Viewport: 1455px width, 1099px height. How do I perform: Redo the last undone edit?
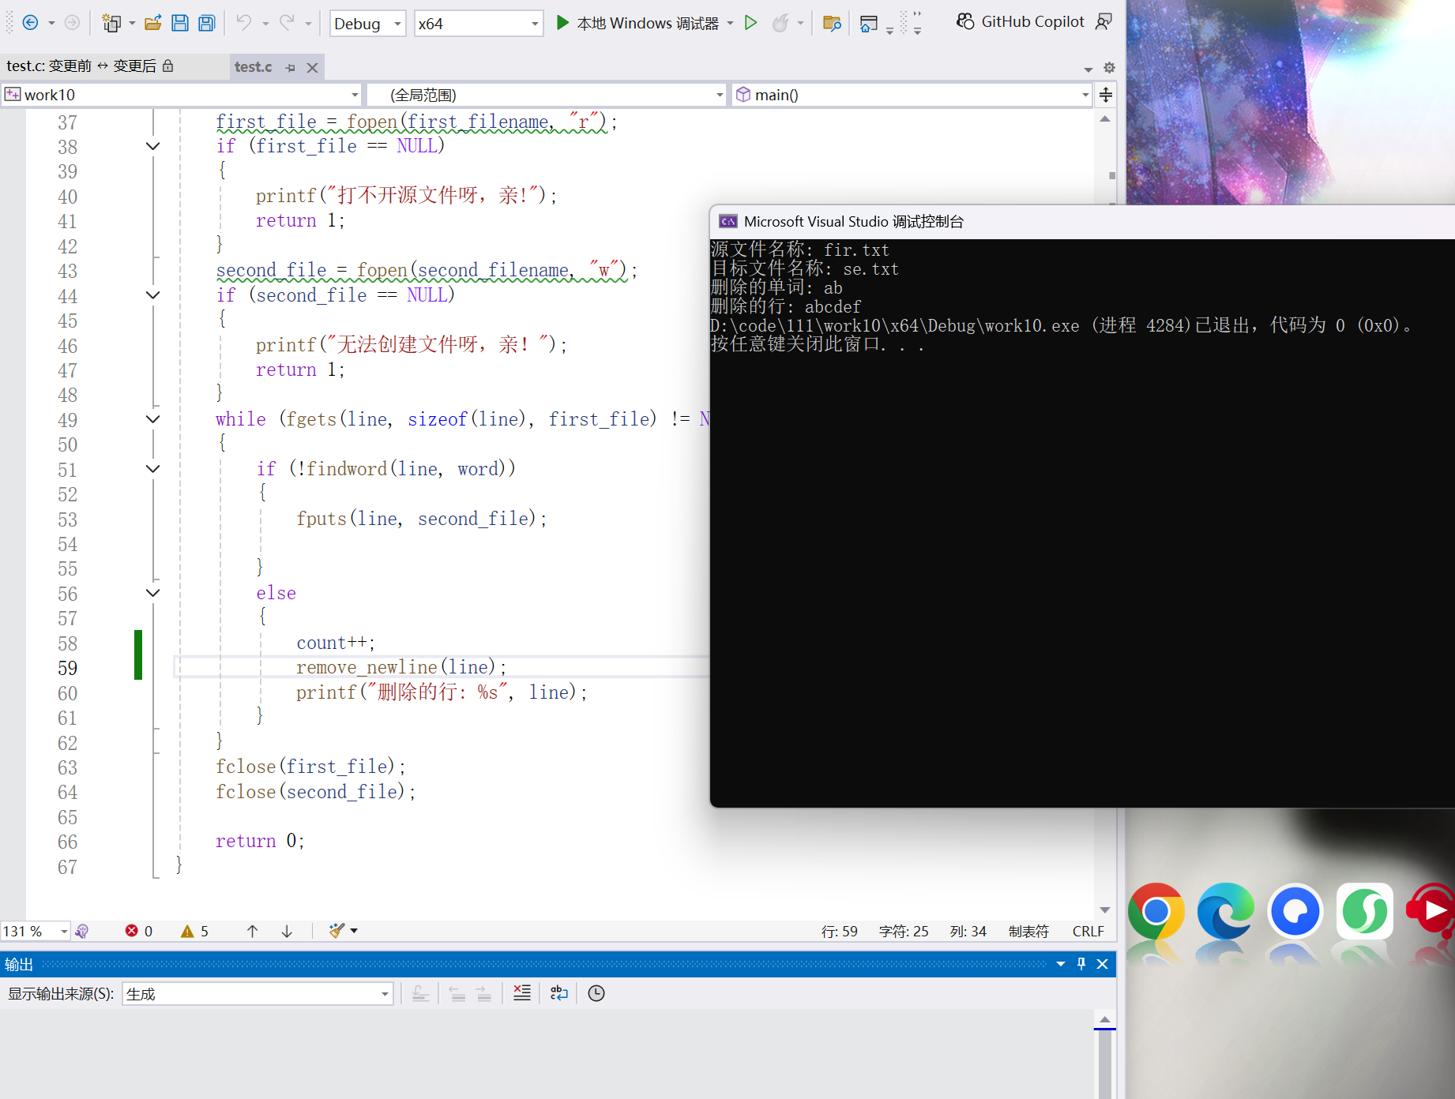click(x=287, y=23)
